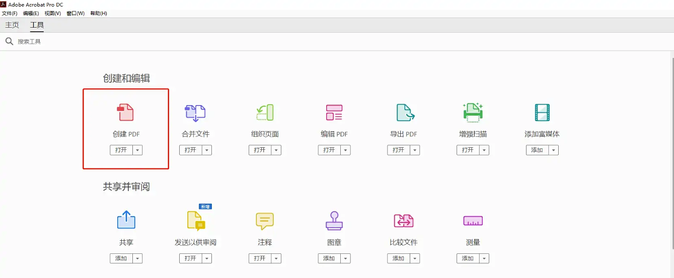Expand dropdown arrow under 测量
674x278 pixels.
[485, 258]
